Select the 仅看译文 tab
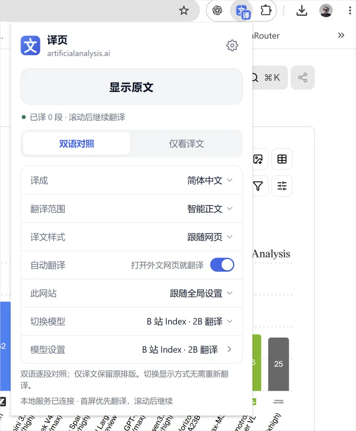 click(x=187, y=144)
